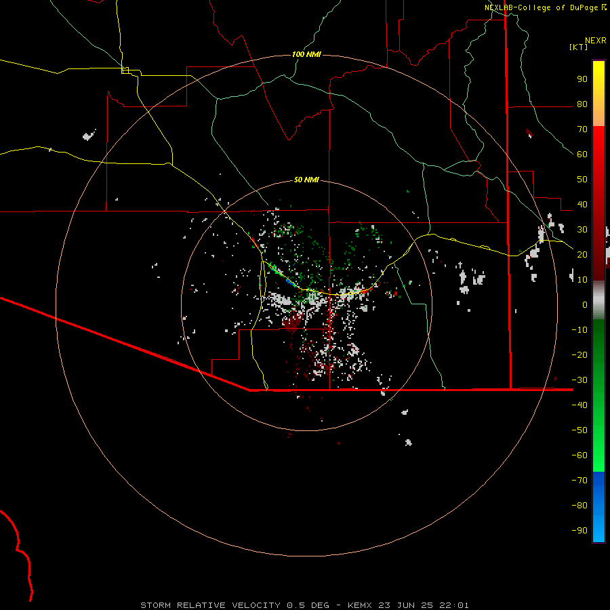Screen dimensions: 610x610
Task: Click the -50 value on the velocity scale
Action: pyautogui.click(x=579, y=430)
